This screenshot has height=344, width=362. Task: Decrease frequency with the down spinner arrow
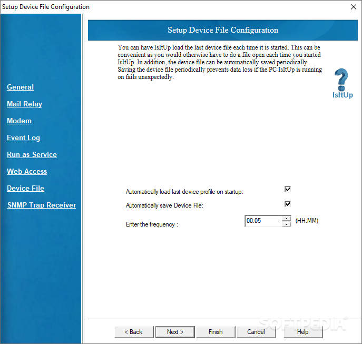pos(286,224)
